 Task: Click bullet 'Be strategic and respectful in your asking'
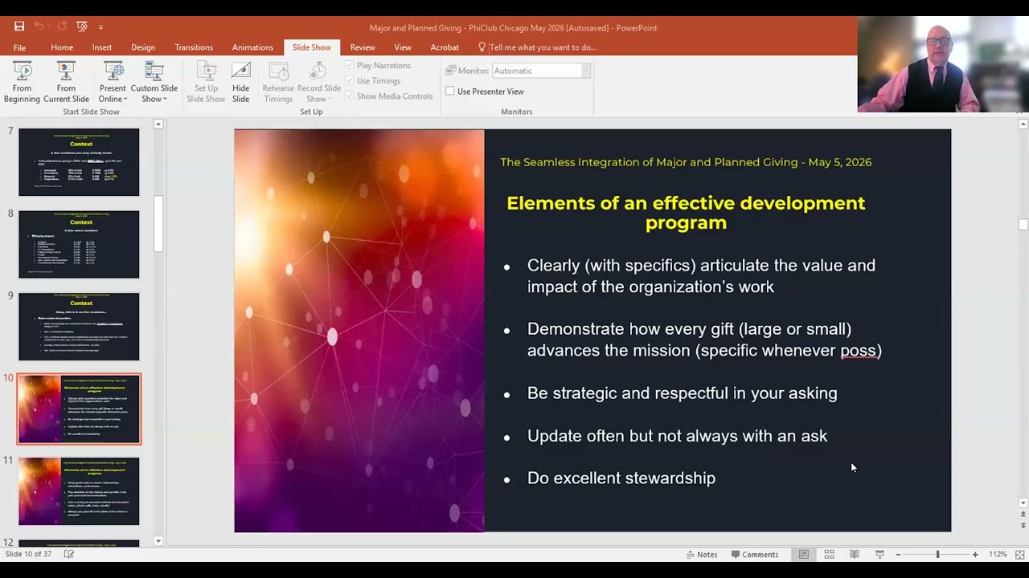pos(683,393)
